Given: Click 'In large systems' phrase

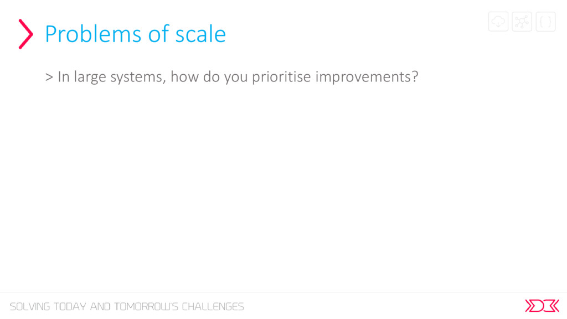Looking at the screenshot, I should 112,77.
